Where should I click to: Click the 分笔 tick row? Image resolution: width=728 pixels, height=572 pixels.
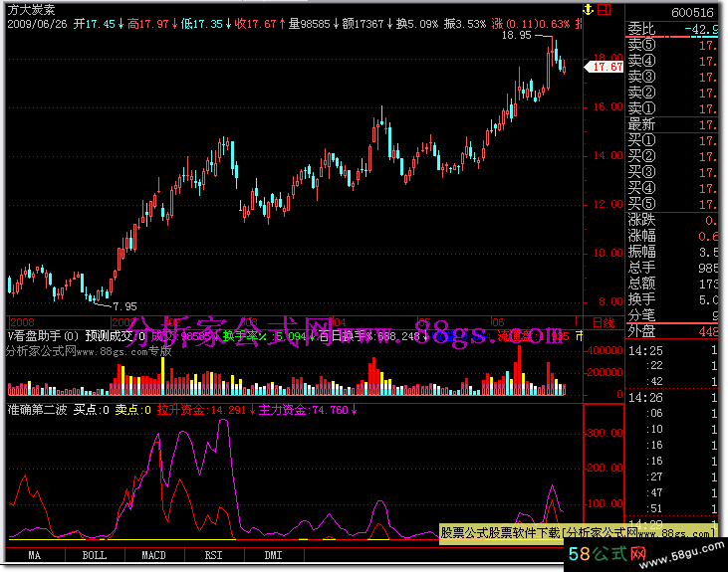click(x=672, y=315)
